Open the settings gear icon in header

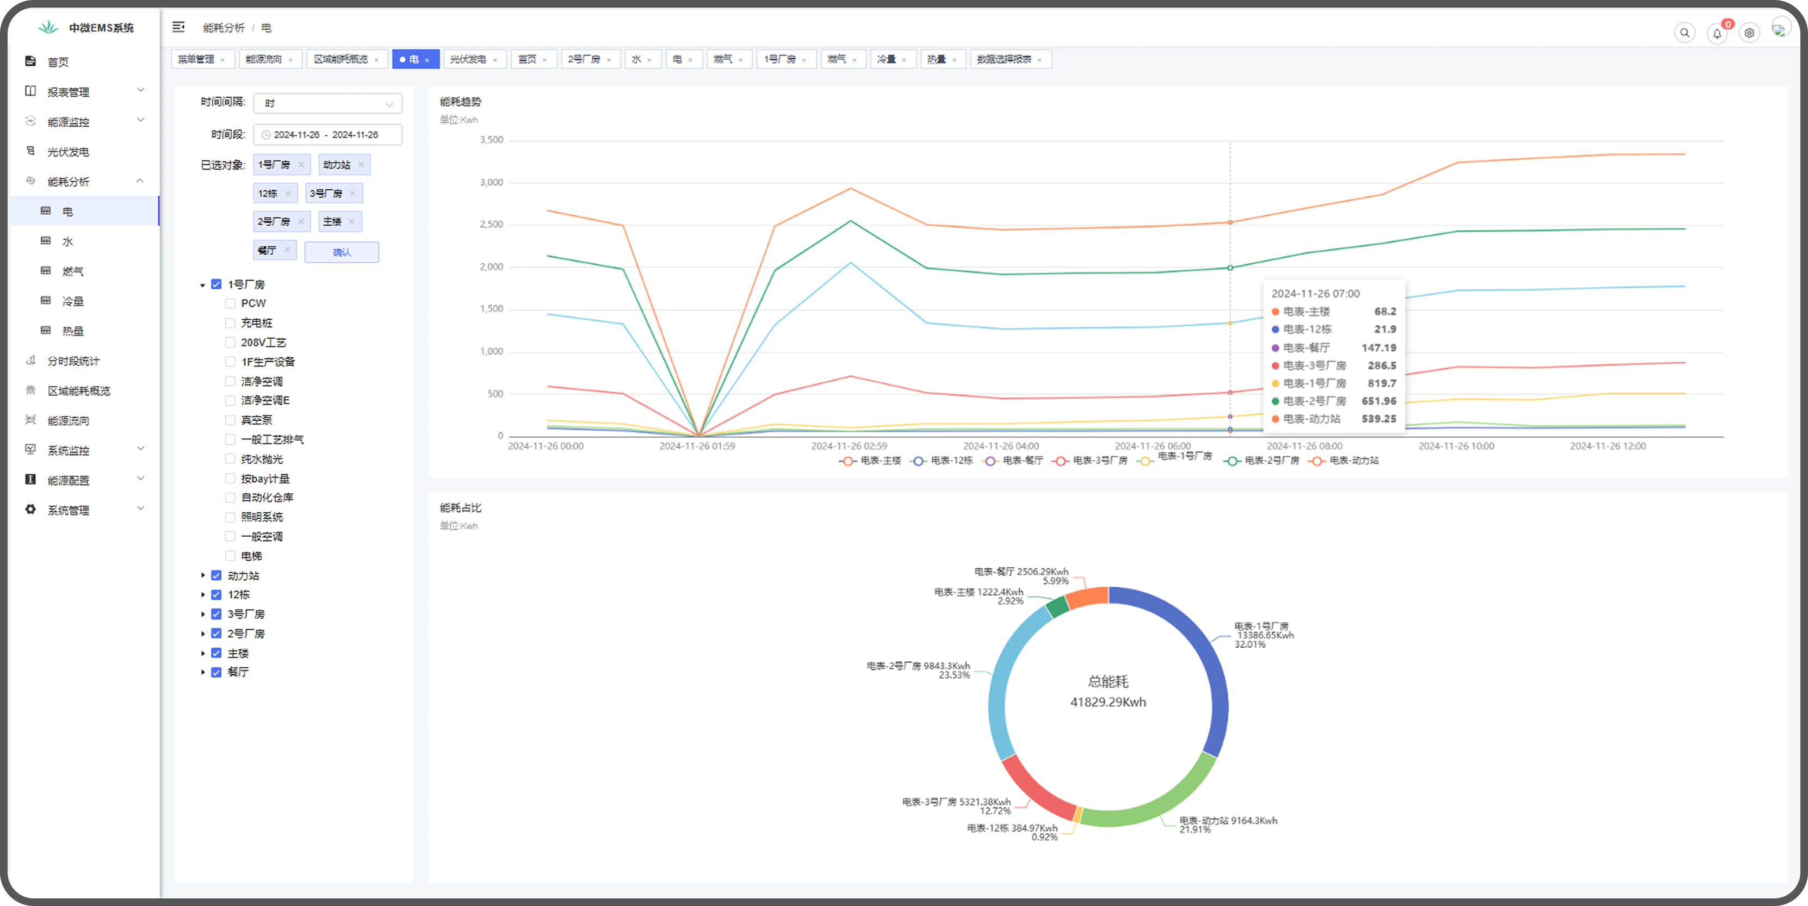pyautogui.click(x=1749, y=33)
